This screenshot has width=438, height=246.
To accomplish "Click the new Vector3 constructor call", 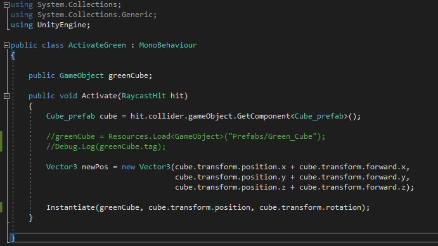I will (x=146, y=167).
